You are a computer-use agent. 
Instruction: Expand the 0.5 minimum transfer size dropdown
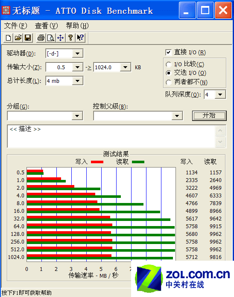77,67
